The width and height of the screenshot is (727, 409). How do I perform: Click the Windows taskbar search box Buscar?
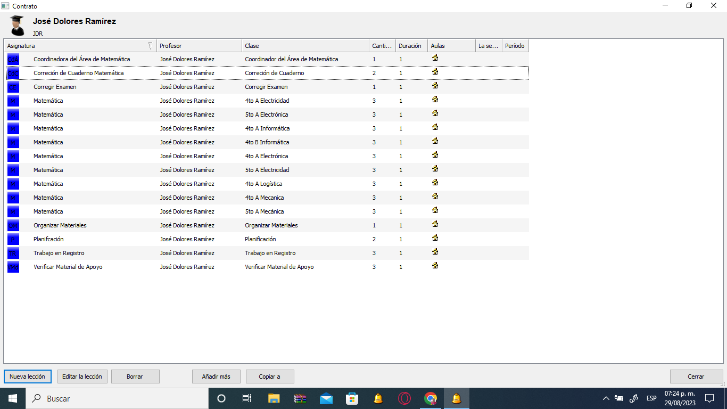[117, 398]
